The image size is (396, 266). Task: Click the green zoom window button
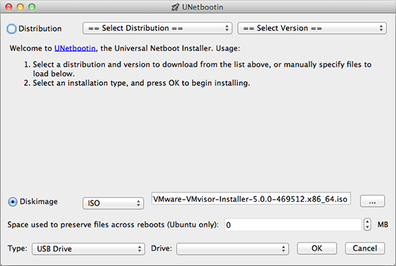click(32, 7)
